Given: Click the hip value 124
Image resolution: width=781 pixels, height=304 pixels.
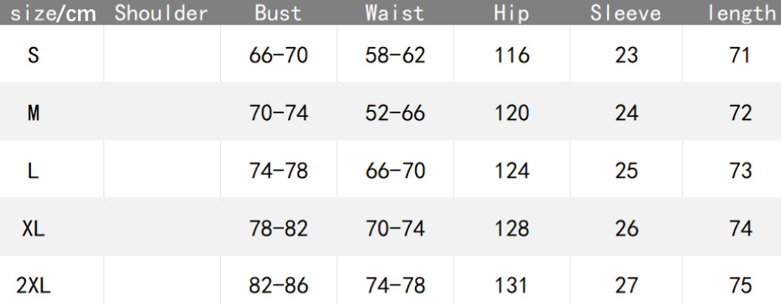Looking at the screenshot, I should pos(511,171).
